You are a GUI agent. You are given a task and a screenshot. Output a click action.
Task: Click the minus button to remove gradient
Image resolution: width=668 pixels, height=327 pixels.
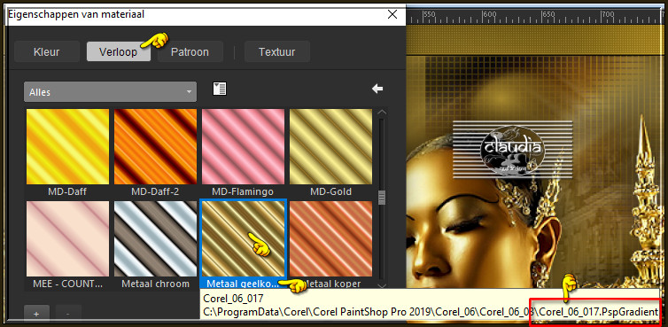(68, 313)
